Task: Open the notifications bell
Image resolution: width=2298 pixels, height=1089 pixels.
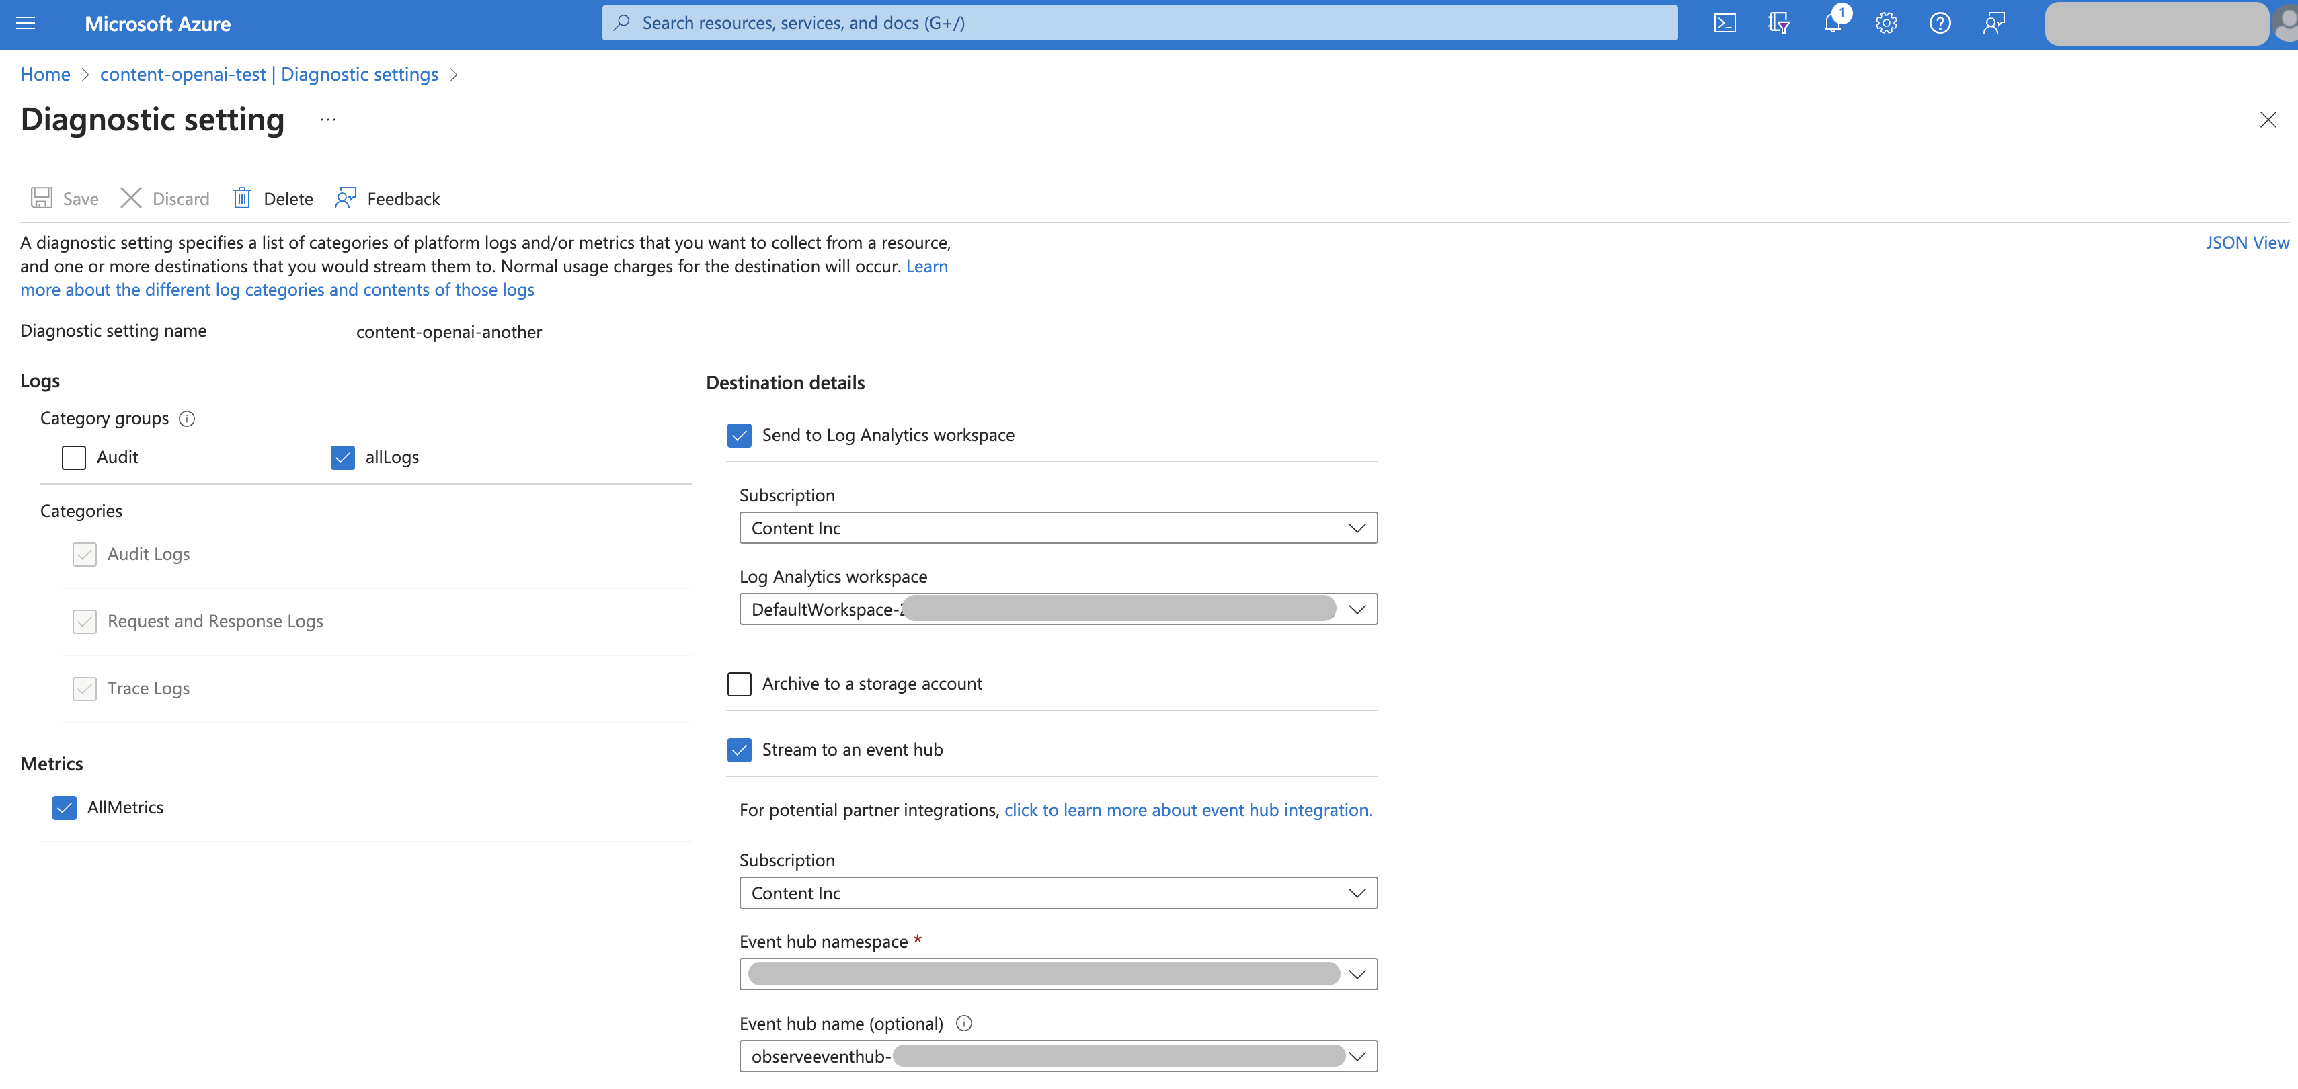Action: point(1832,23)
